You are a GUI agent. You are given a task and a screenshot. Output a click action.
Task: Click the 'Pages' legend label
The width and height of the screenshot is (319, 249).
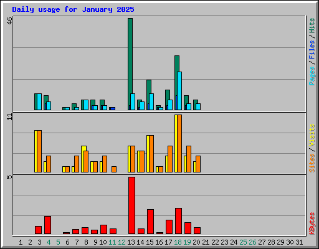coord(312,76)
